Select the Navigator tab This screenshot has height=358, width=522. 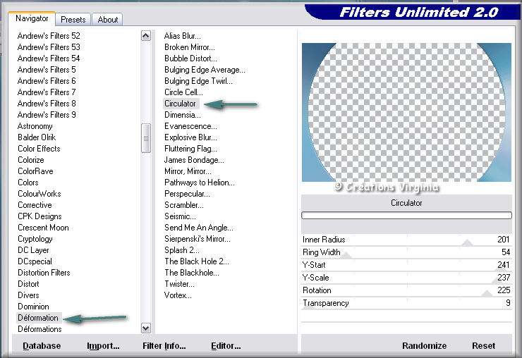32,18
